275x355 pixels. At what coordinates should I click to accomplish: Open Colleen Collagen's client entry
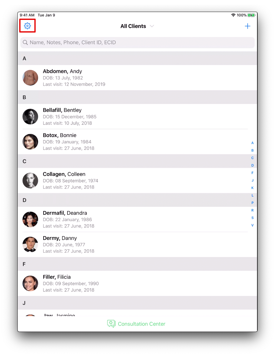[x=137, y=180]
